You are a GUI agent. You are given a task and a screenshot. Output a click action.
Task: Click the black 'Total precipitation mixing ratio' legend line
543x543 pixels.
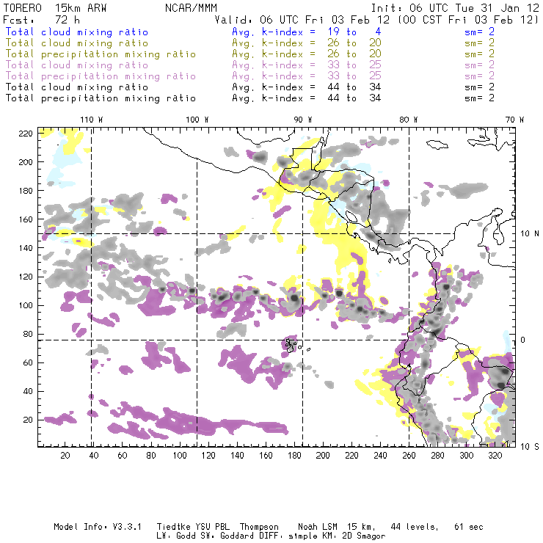point(101,98)
